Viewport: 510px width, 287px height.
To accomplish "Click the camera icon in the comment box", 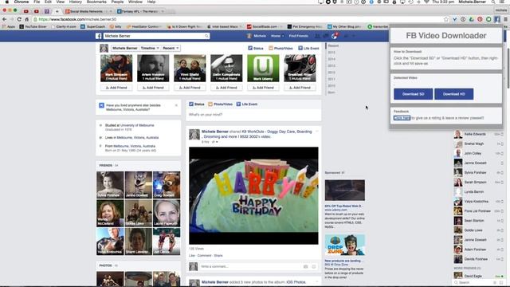I will tap(305, 266).
